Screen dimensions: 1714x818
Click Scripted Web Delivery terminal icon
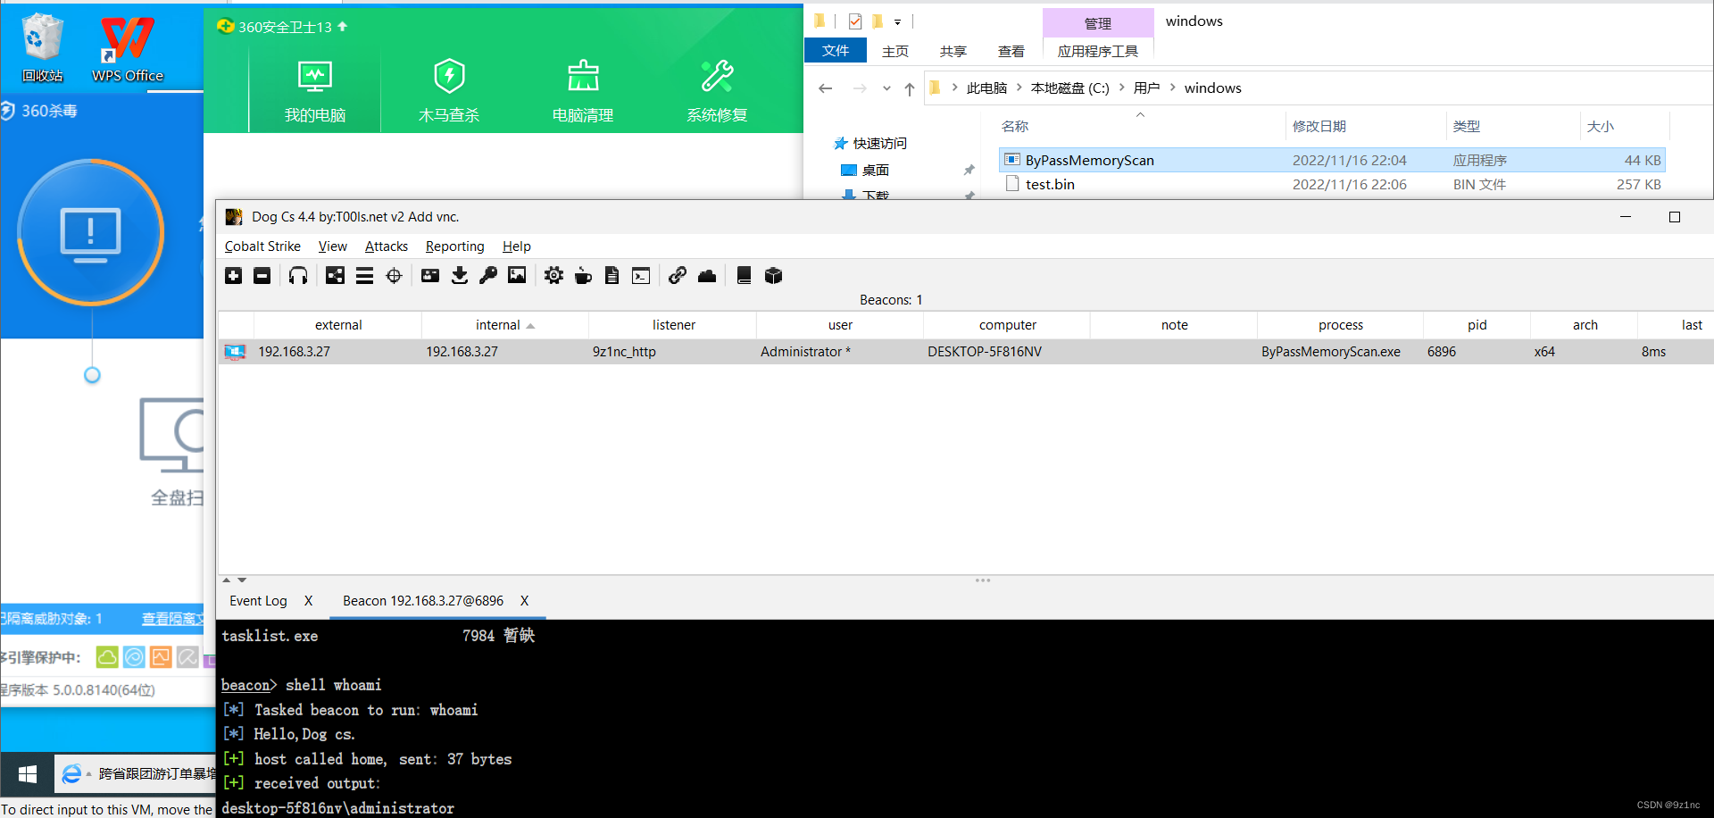pos(641,276)
